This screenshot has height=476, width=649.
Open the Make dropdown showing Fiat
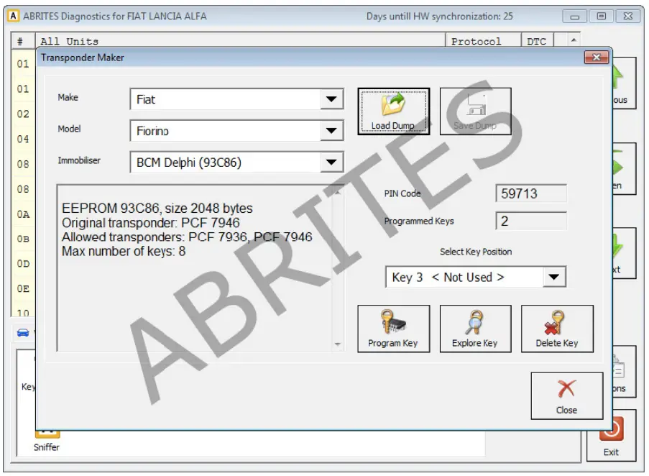331,99
